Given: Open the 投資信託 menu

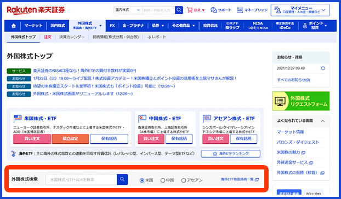Looking at the screenshot, I should [210, 26].
